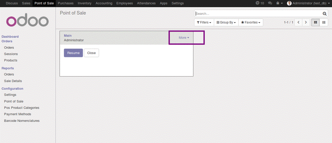
Task: Expand the Filters dropdown
Action: 204,22
